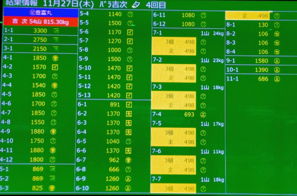The image size is (297, 196).
Task: Select the square buyer icon in row 5-6
Action: point(130,32)
